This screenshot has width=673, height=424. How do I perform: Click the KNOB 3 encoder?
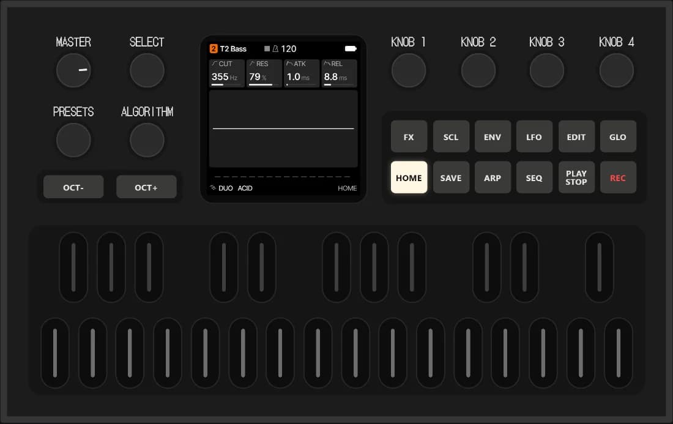click(547, 70)
